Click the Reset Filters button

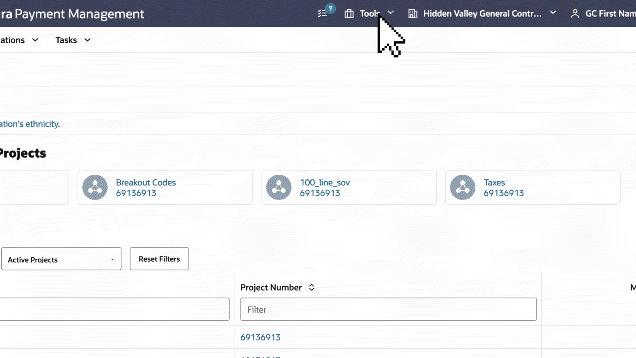[x=159, y=259]
